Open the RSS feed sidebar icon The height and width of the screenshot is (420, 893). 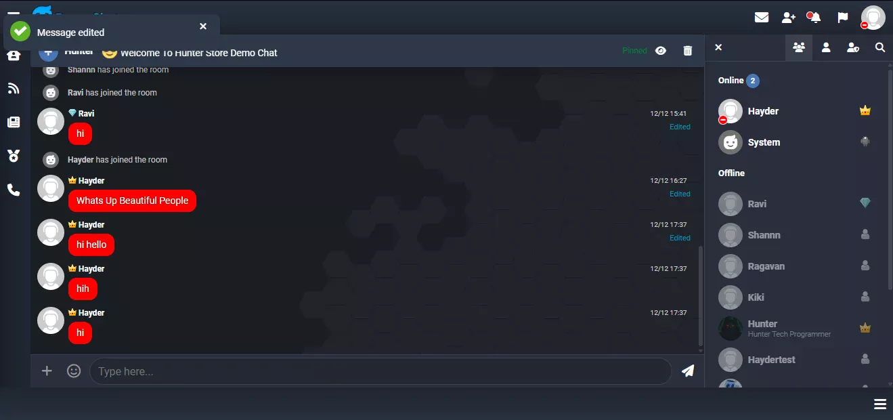14,88
